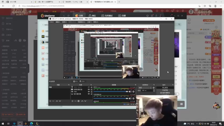Open OBS 场景集合(S) menu

[x=81, y=22]
